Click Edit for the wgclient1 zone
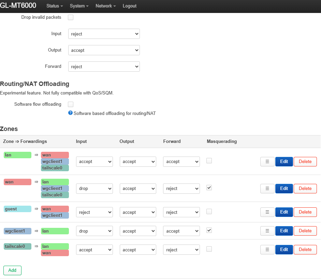Image resolution: width=321 pixels, height=279 pixels. (284, 231)
